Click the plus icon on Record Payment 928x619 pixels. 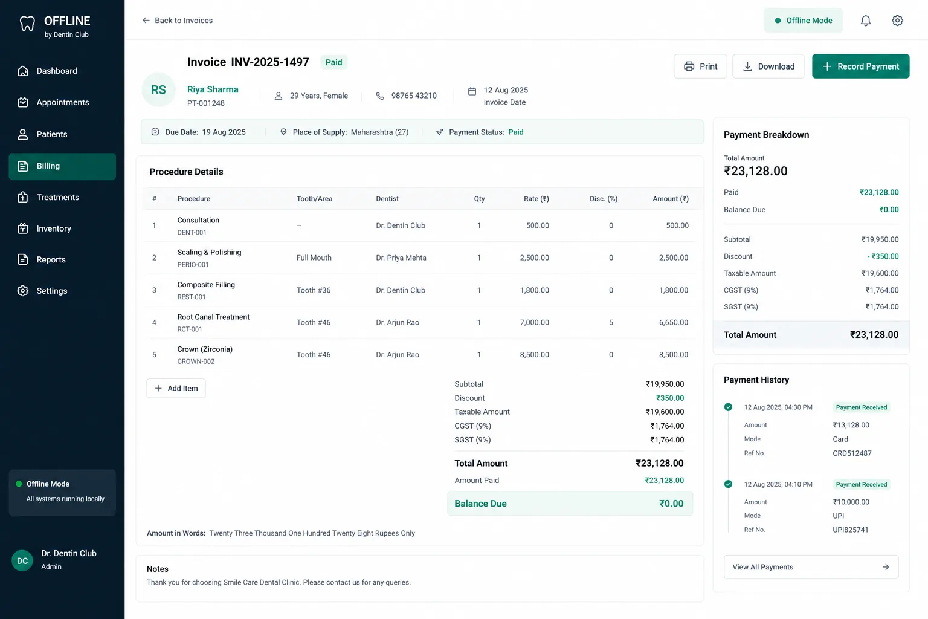(827, 66)
